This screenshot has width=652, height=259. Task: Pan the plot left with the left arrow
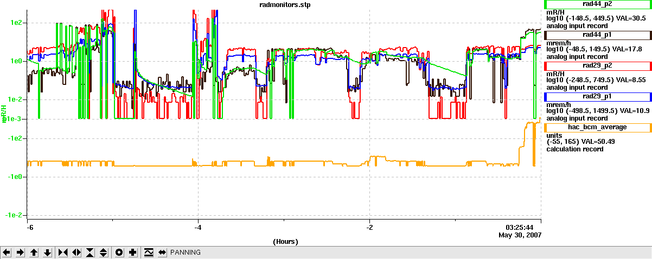coord(7,253)
